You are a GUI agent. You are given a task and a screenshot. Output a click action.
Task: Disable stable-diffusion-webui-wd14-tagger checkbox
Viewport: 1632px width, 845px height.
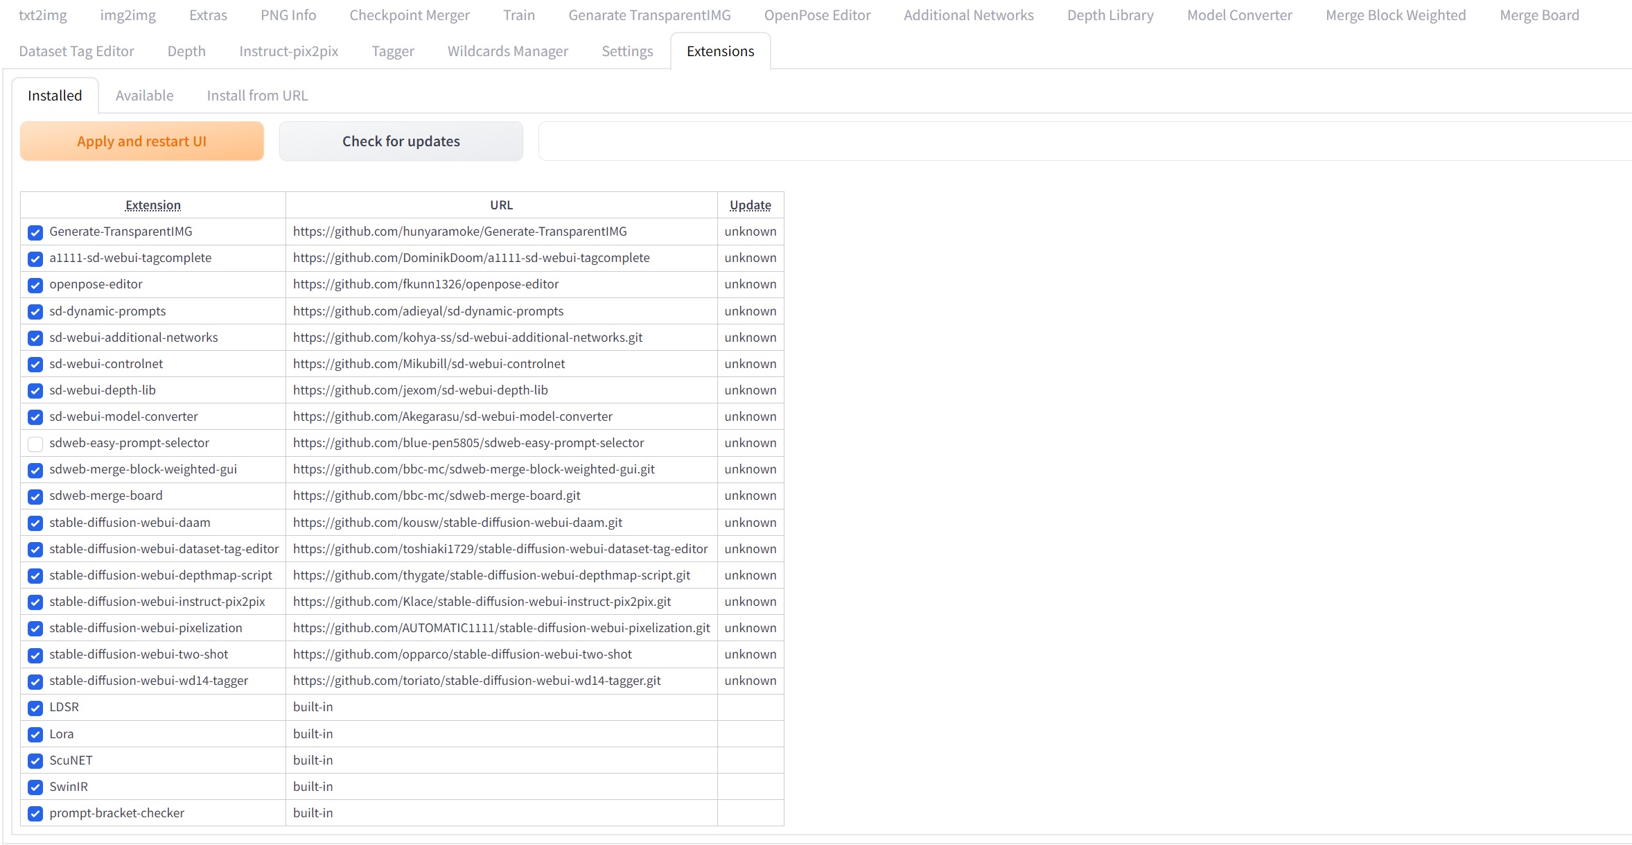click(x=35, y=681)
